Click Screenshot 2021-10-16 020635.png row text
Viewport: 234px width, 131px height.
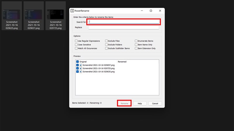point(99,72)
